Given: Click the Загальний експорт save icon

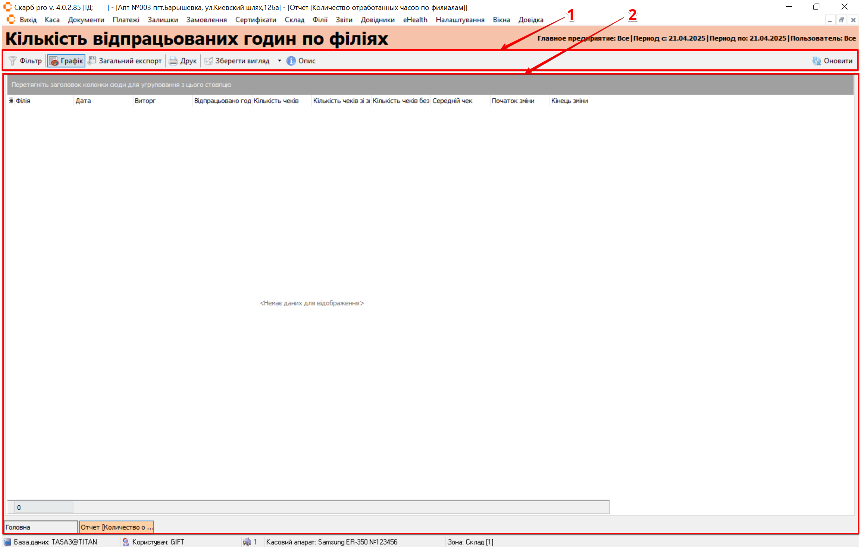Looking at the screenshot, I should pyautogui.click(x=92, y=61).
